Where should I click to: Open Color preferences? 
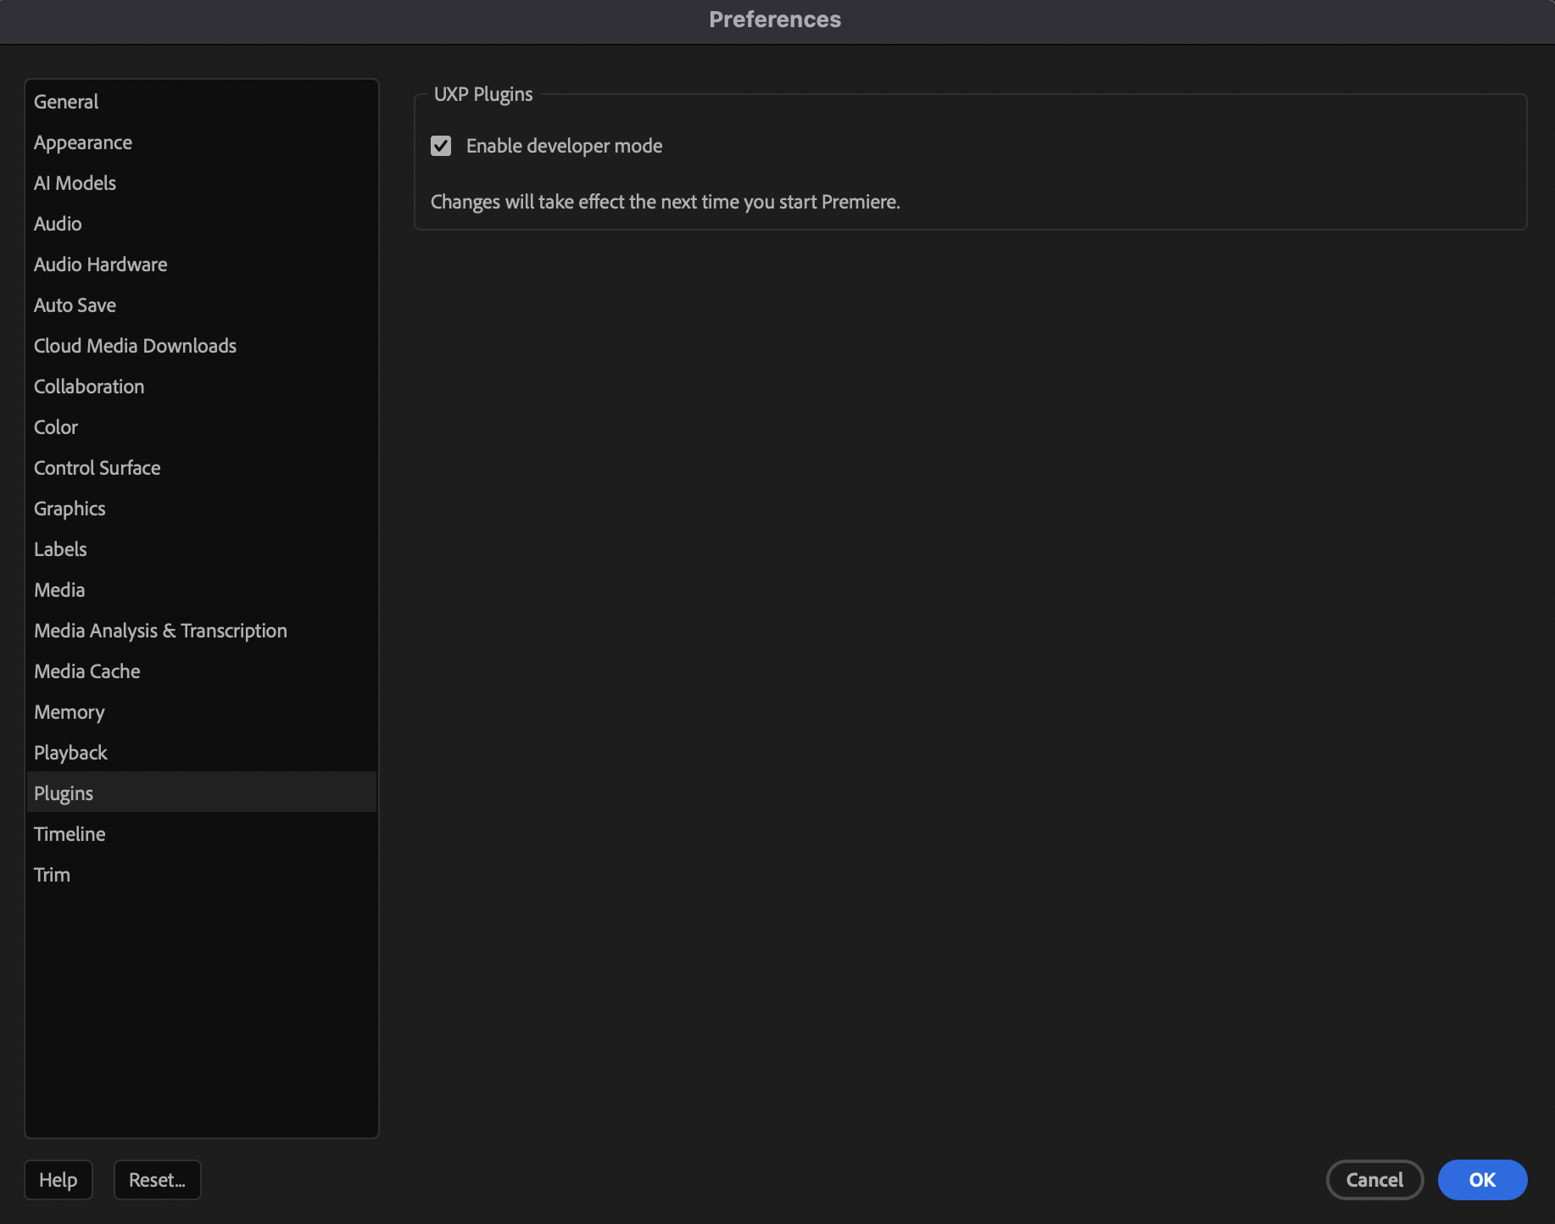pyautogui.click(x=54, y=426)
